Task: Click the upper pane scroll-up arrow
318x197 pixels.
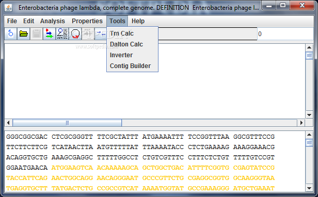Action: pos(309,47)
